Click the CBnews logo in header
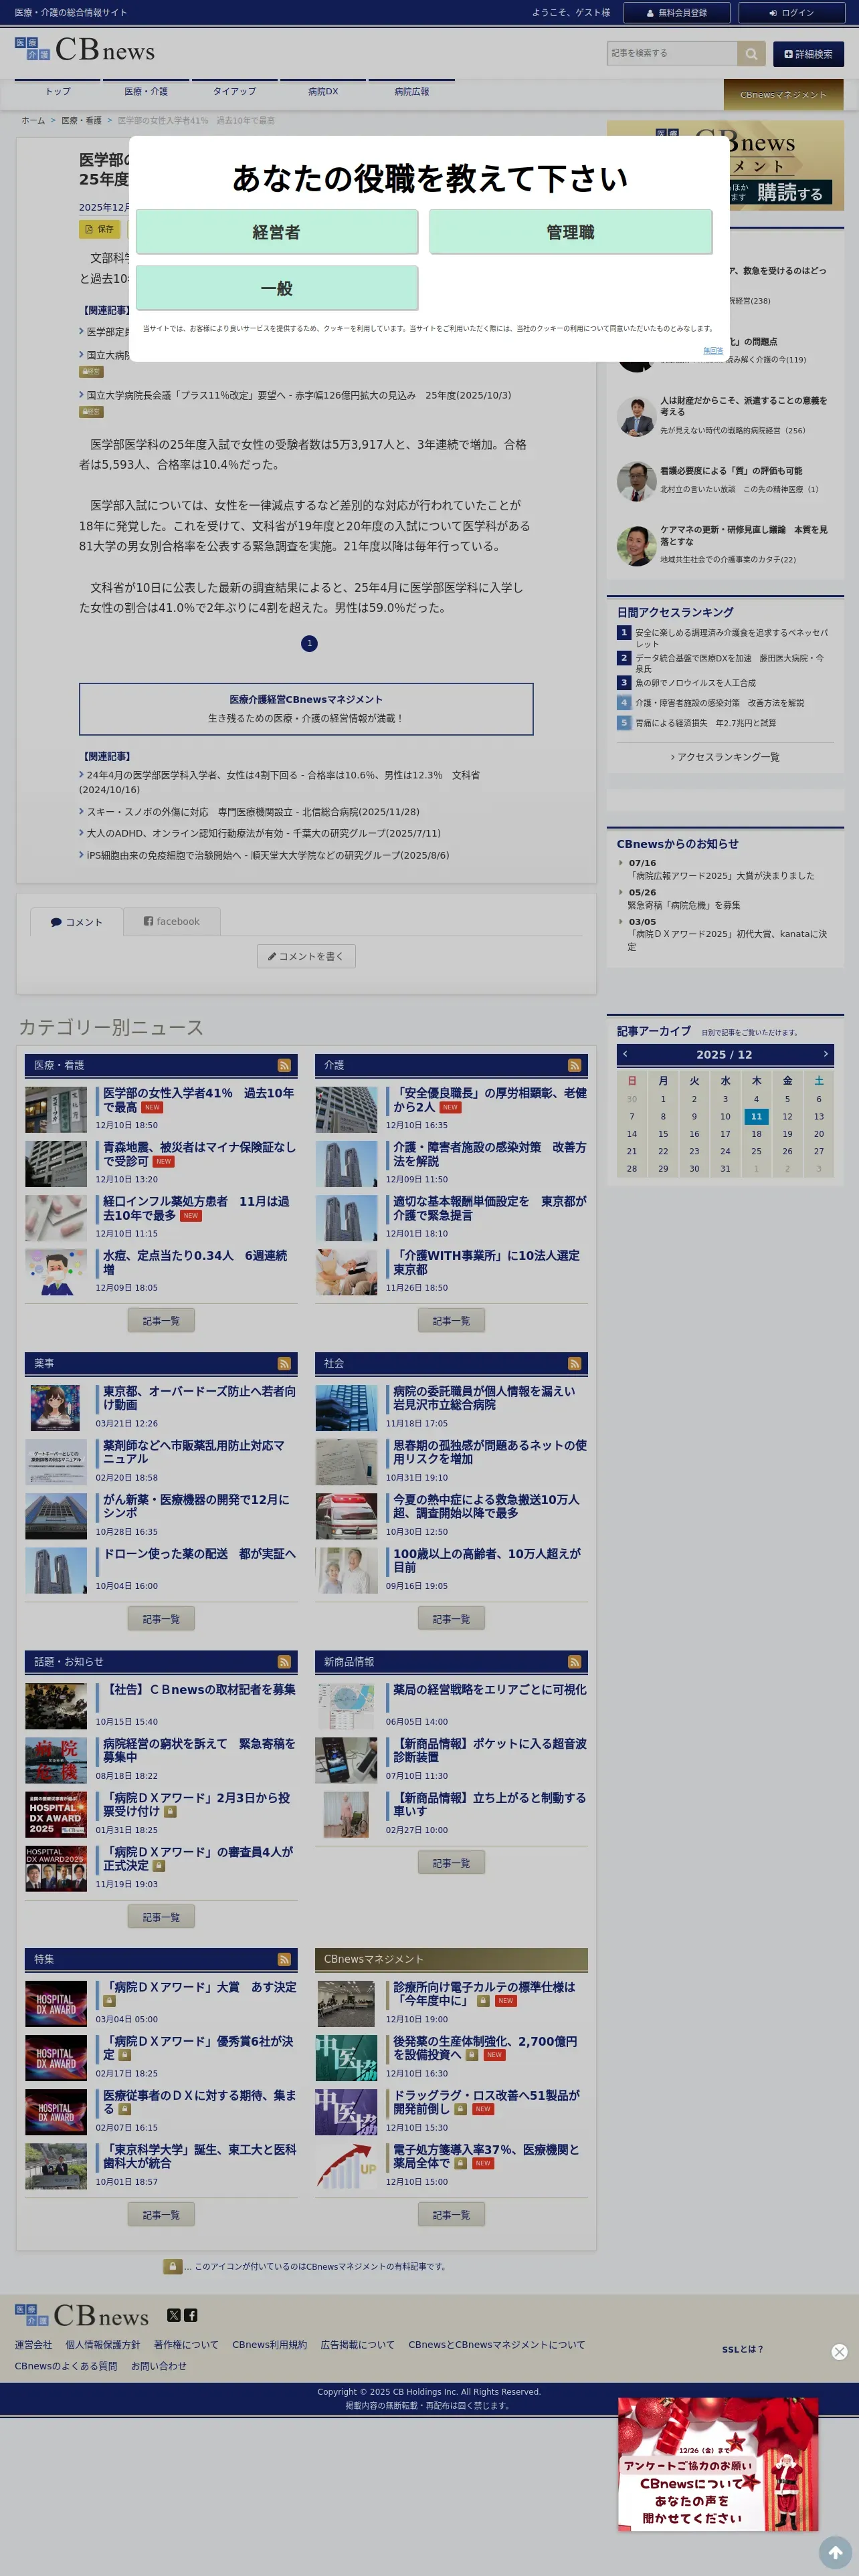 [x=85, y=50]
